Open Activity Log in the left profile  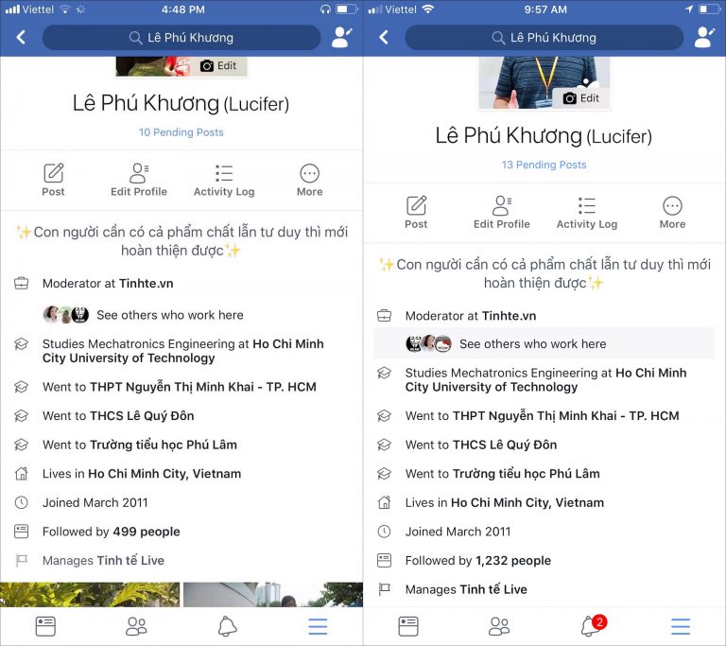(224, 180)
